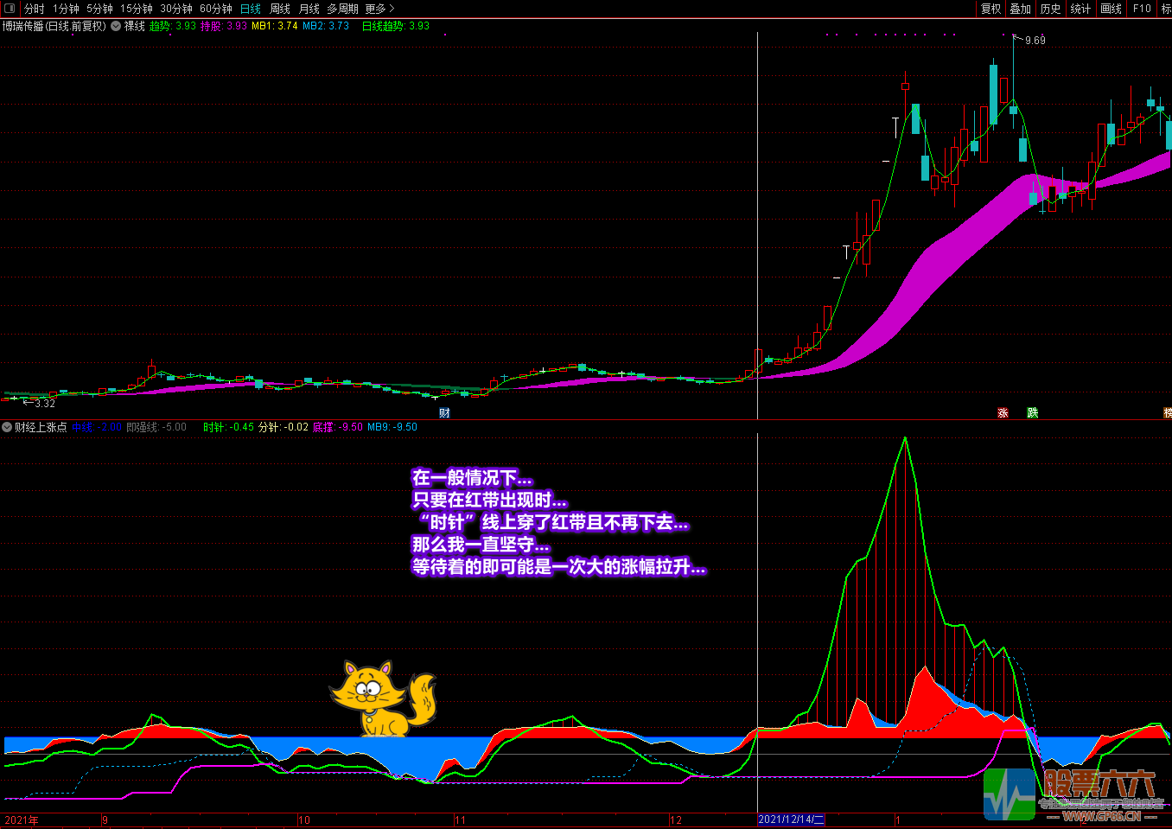Toggle 复权 price adjustment
Image resolution: width=1172 pixels, height=829 pixels.
coord(990,9)
